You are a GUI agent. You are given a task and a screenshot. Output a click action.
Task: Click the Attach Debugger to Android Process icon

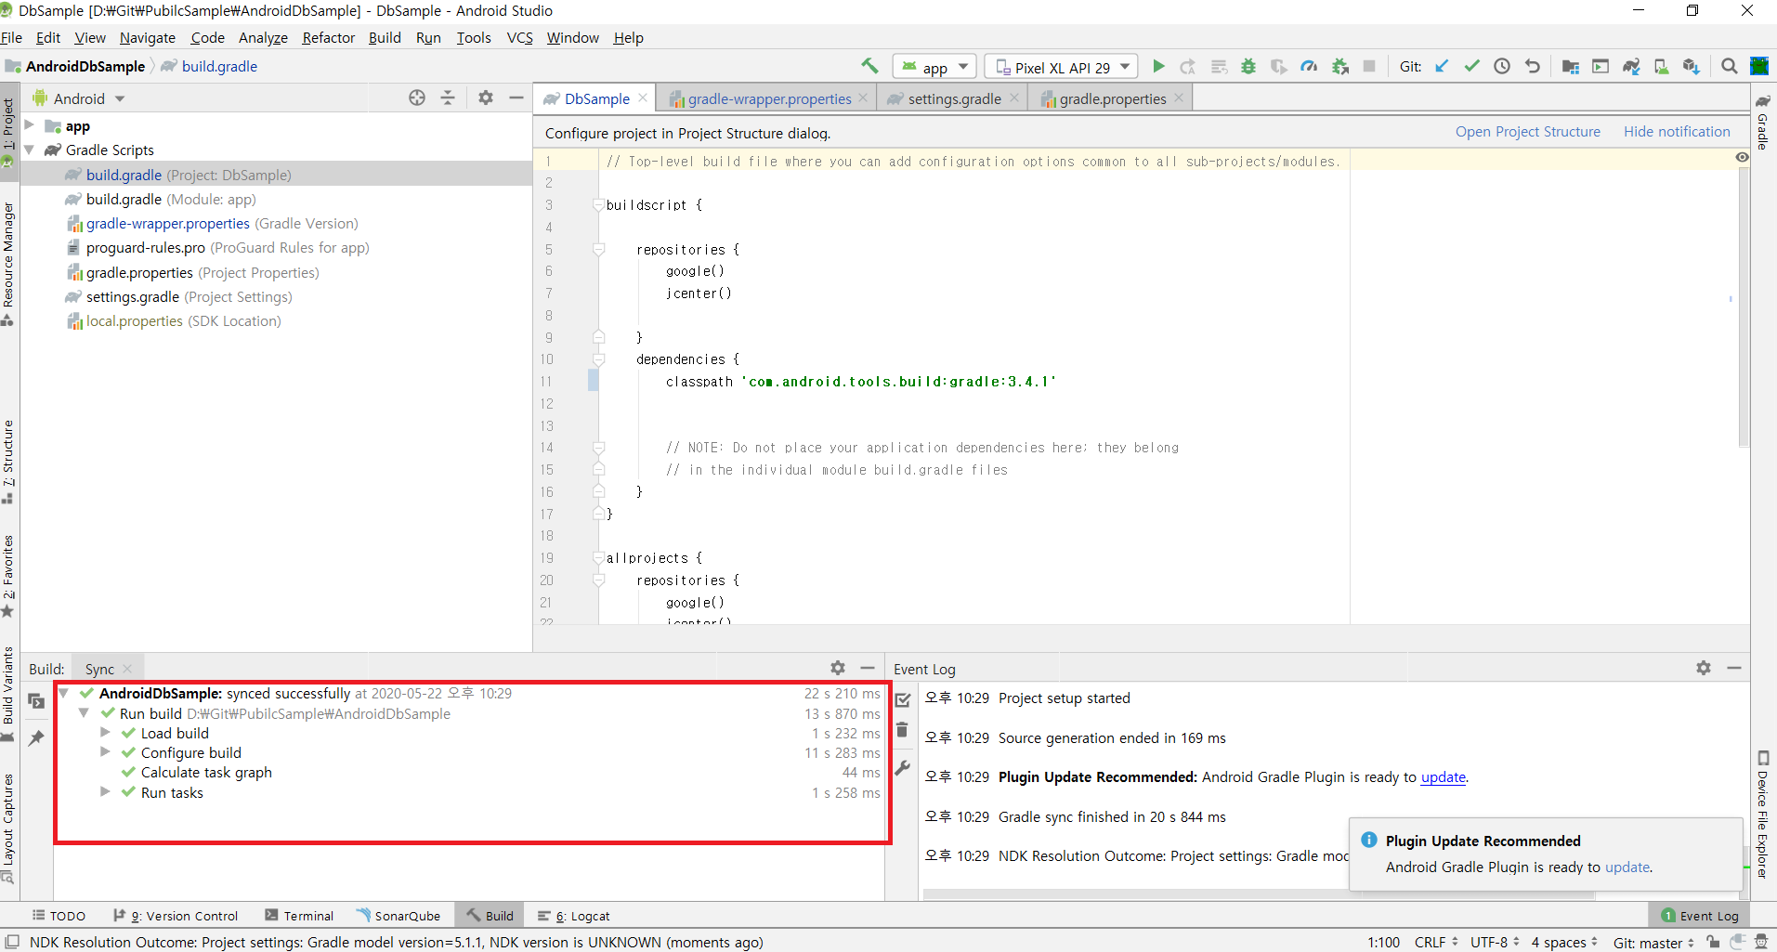(x=1339, y=66)
